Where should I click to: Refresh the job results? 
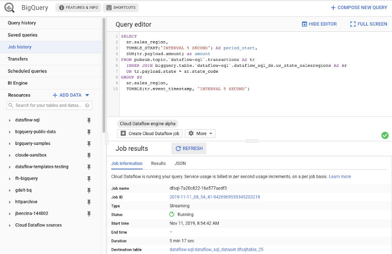(x=189, y=148)
